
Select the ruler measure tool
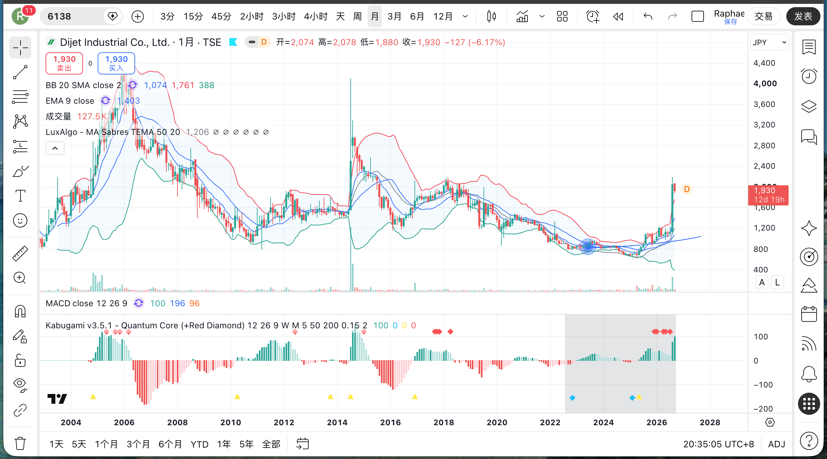(x=20, y=254)
